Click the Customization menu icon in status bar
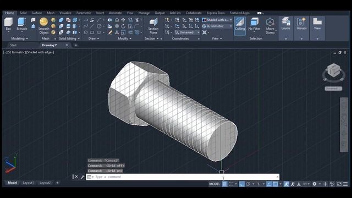This screenshot has height=198, width=352. point(345,184)
